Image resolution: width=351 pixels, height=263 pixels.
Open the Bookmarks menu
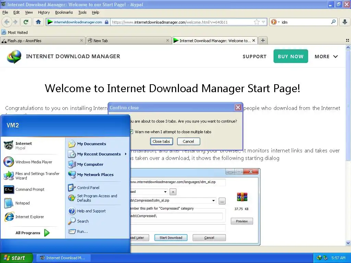tap(64, 12)
